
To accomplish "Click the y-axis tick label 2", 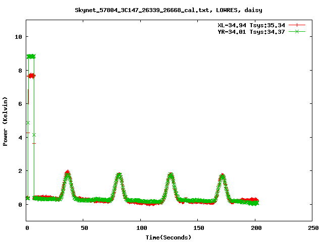I will click(x=20, y=171).
